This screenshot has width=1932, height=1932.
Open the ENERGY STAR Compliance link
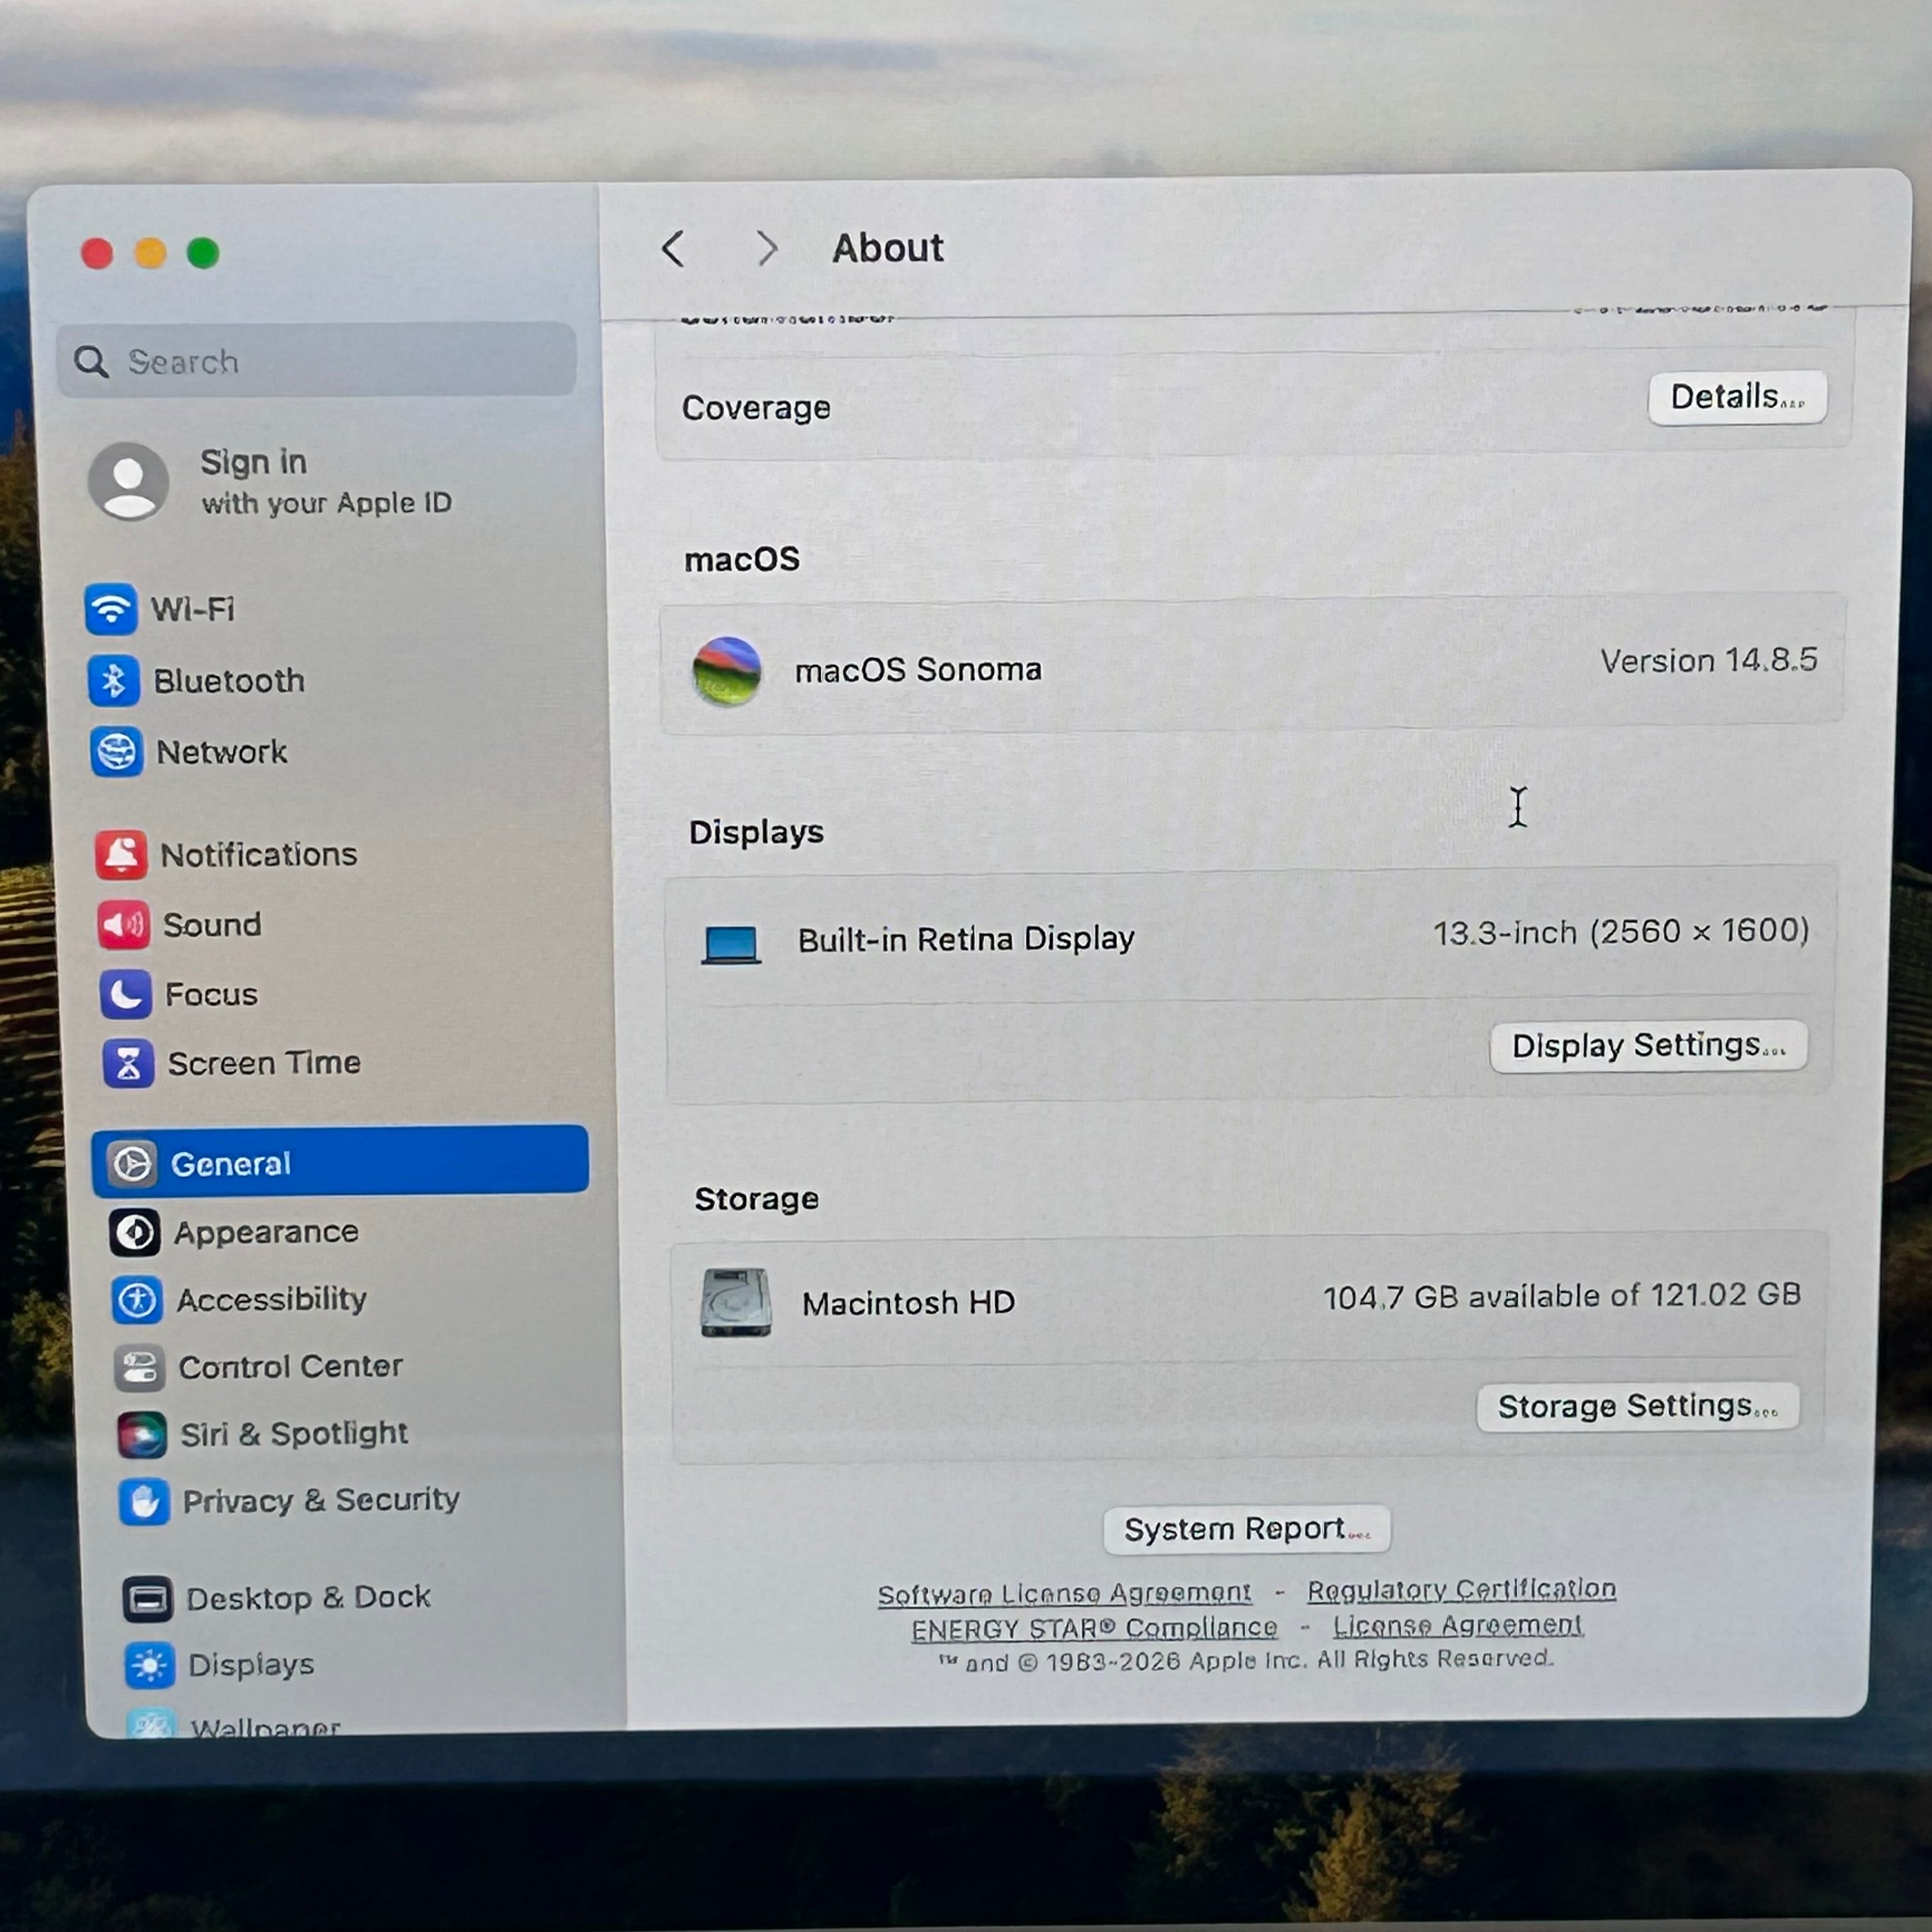pos(1094,1629)
